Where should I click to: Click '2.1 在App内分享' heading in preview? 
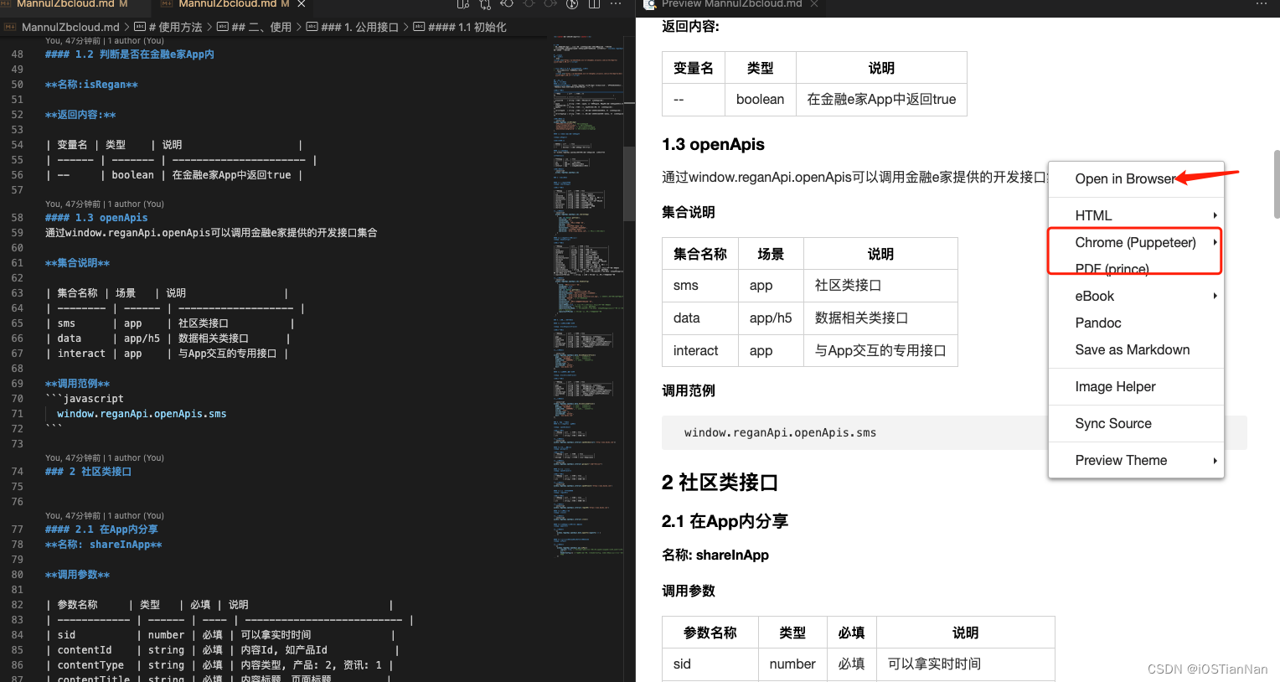point(725,521)
